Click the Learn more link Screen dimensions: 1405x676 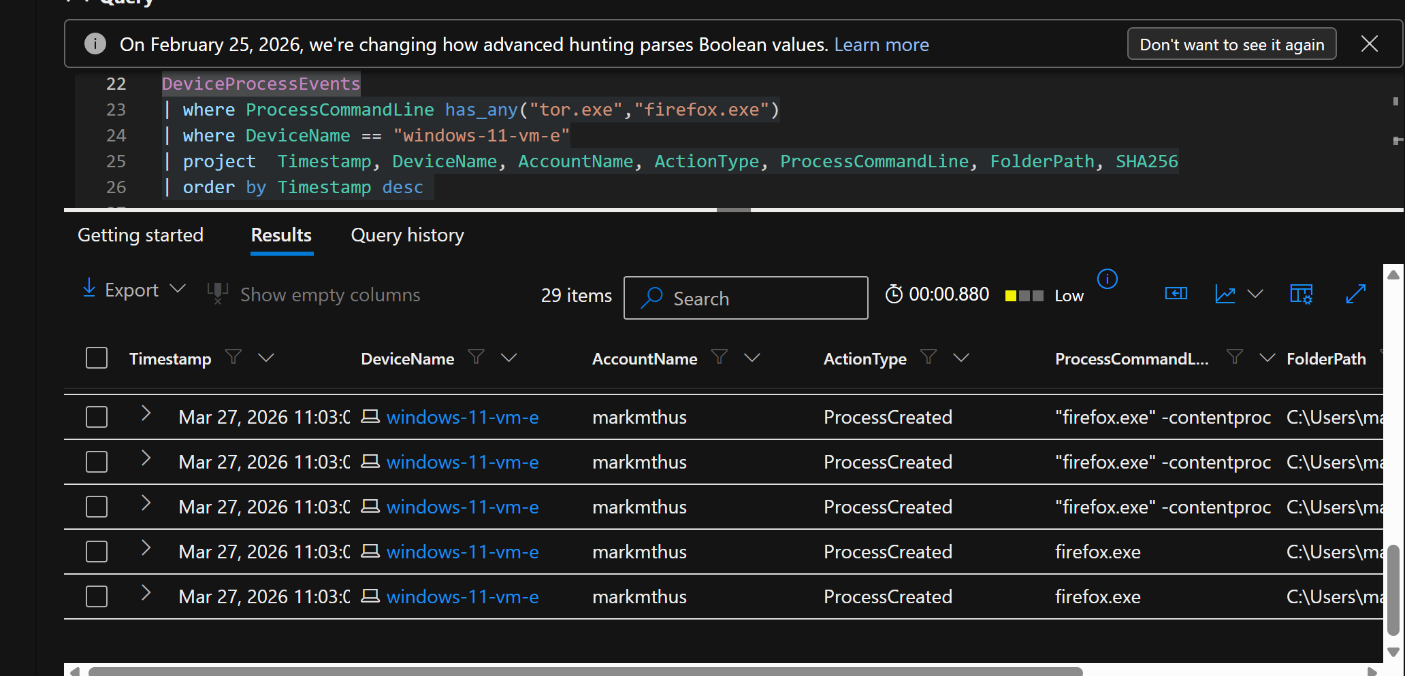click(882, 45)
